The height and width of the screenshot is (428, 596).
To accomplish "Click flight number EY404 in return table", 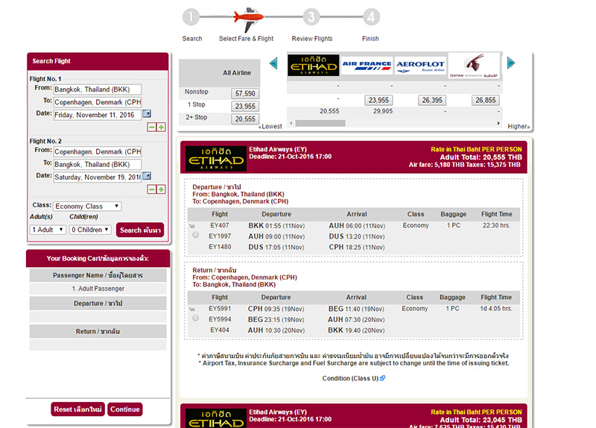I will click(x=220, y=330).
